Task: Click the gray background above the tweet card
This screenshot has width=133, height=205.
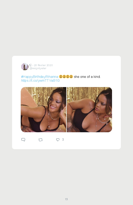Action: point(66,28)
